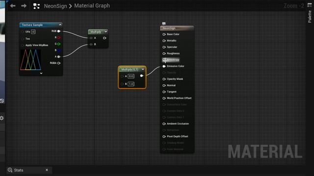The height and width of the screenshot is (176, 314).
Task: Click the red R output pin
Action: (x=59, y=38)
